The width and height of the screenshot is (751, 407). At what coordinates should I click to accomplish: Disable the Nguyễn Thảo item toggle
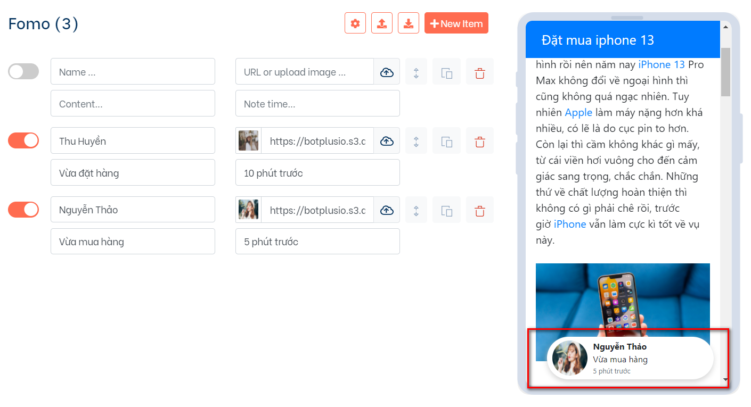coord(23,210)
